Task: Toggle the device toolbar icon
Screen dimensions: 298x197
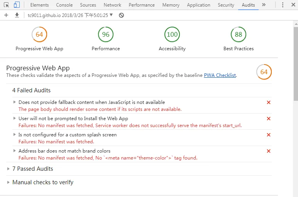Action: pos(17,5)
